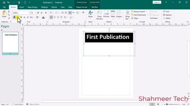Click the Paste clipboard icon
190x106 pixels.
point(4,13)
